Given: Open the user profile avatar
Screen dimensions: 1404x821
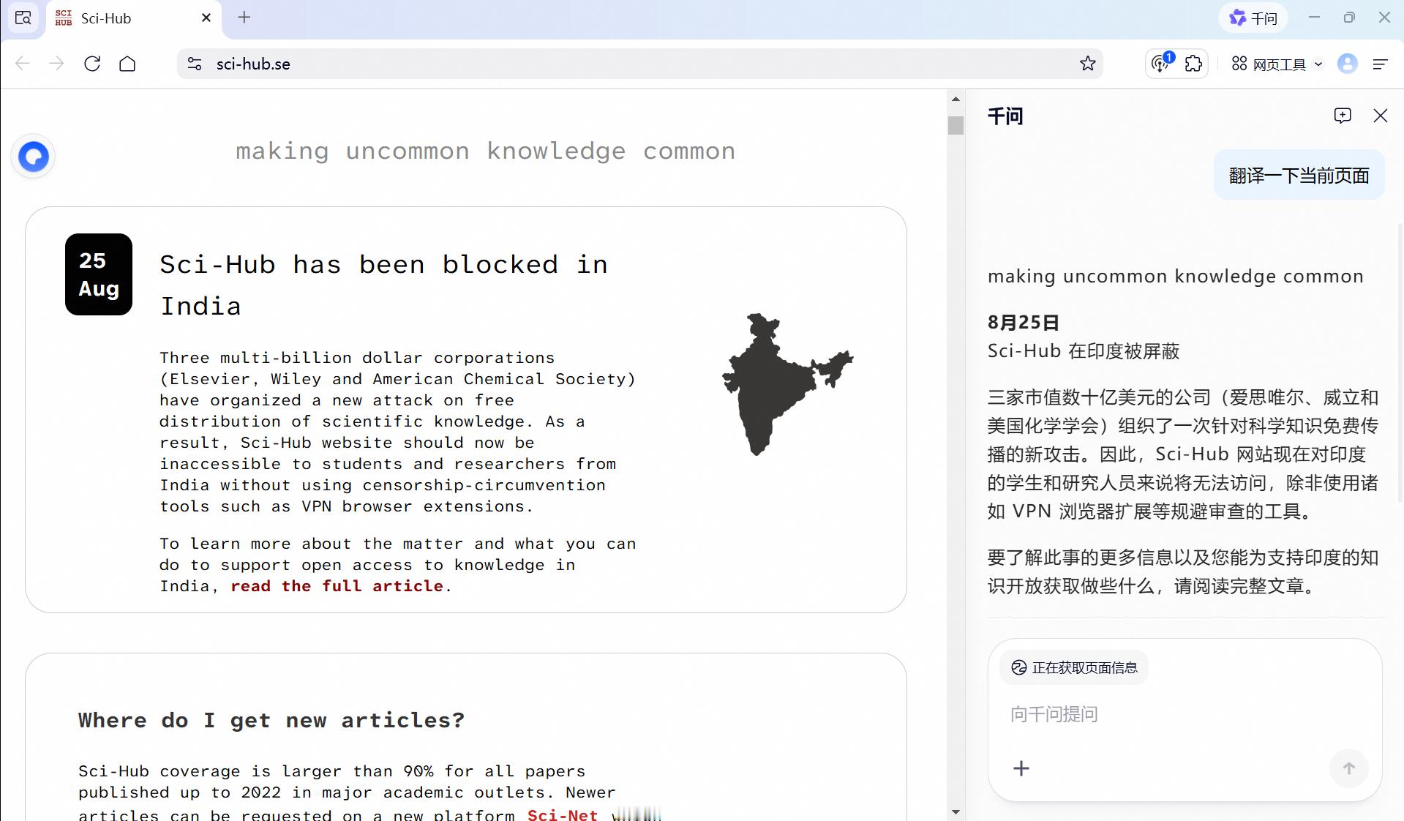Looking at the screenshot, I should [1347, 64].
